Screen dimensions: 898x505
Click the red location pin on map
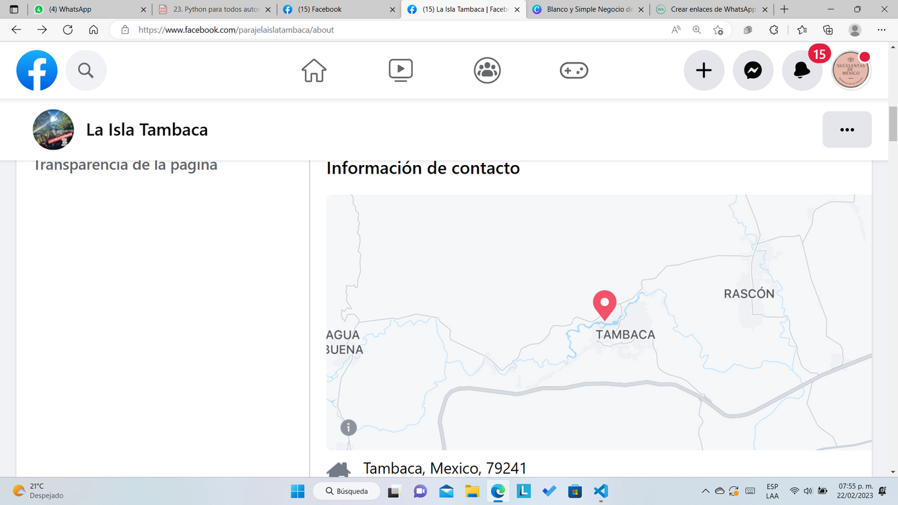tap(605, 304)
